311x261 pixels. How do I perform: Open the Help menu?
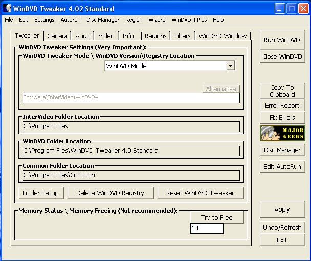(x=218, y=20)
